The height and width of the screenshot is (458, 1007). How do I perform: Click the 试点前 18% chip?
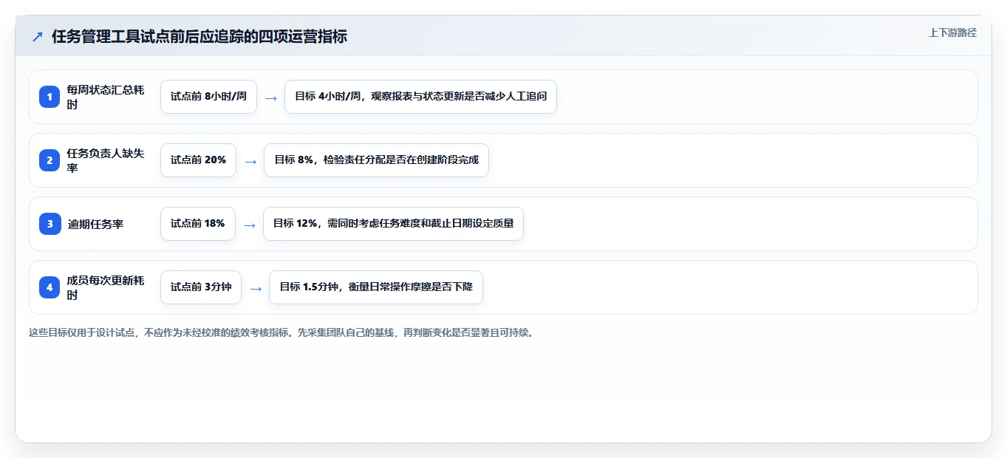click(198, 224)
